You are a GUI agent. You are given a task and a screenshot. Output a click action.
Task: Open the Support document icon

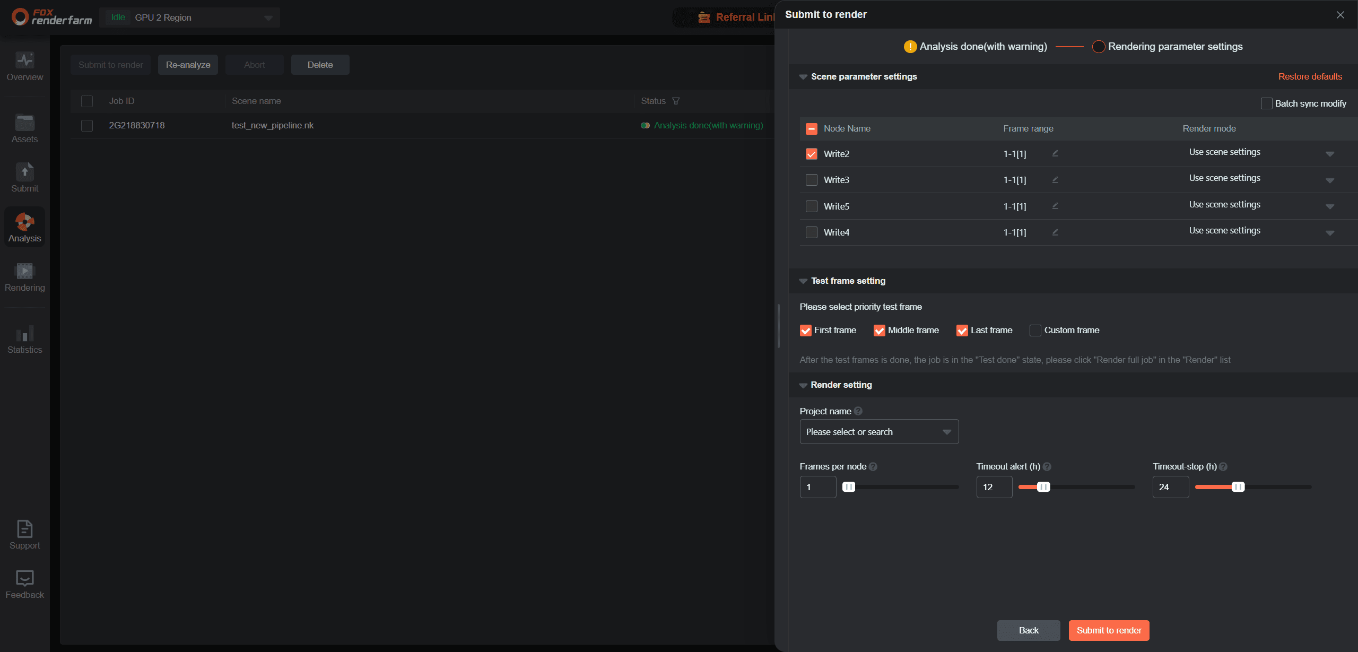[x=24, y=529]
